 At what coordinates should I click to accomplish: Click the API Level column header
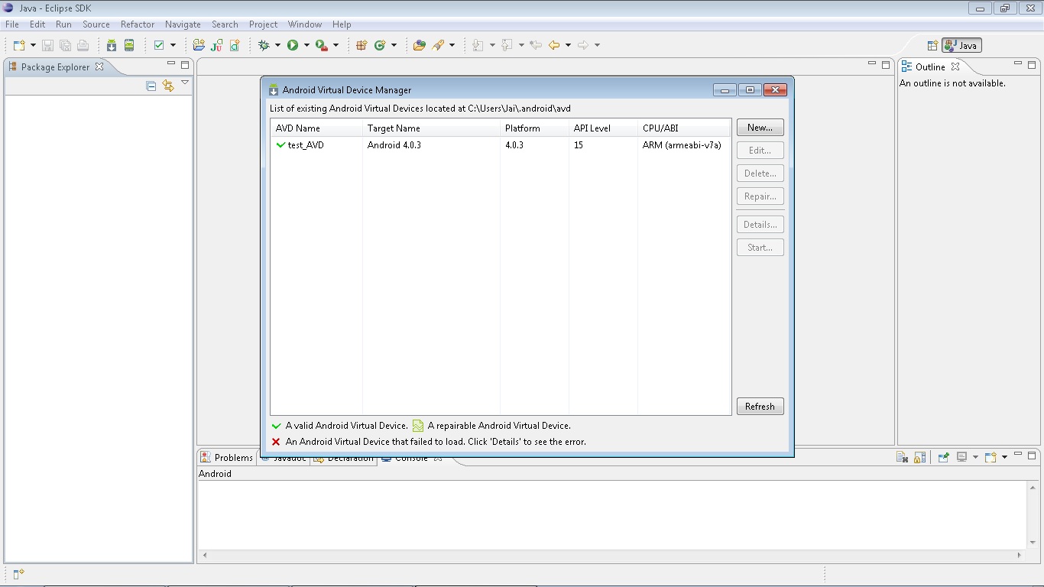tap(603, 128)
